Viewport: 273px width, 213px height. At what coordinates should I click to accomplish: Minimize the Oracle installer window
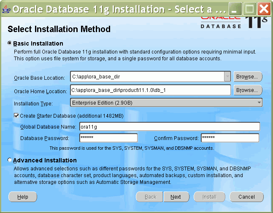pos(235,9)
